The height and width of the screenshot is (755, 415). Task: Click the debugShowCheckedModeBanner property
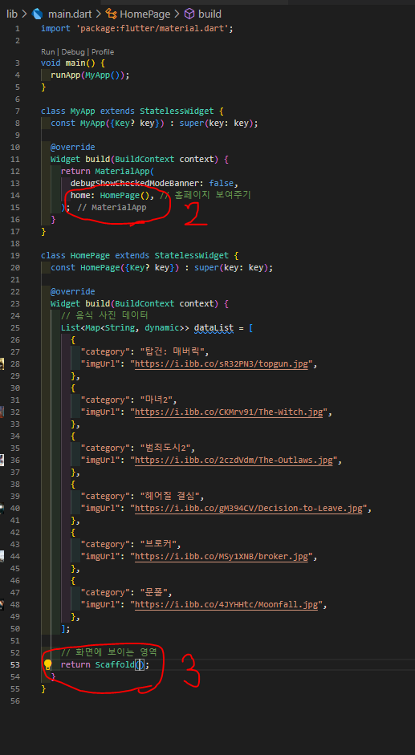[x=137, y=184]
